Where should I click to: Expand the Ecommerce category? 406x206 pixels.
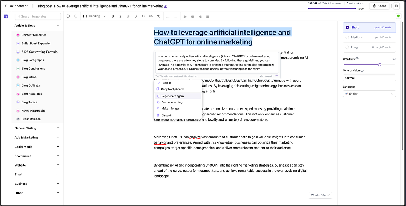pyautogui.click(x=37, y=156)
